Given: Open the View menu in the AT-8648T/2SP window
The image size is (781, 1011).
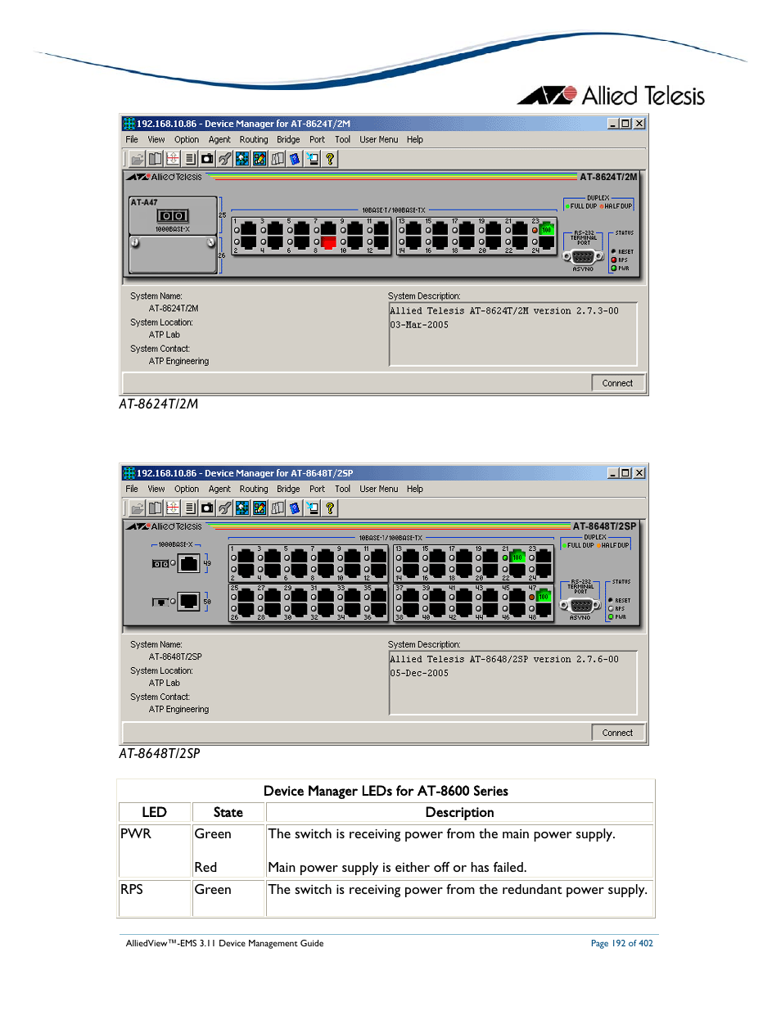Looking at the screenshot, I should [156, 490].
